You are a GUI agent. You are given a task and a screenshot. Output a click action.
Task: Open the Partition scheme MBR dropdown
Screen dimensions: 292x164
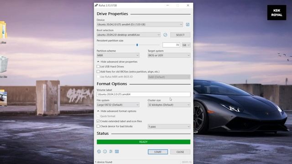point(118,56)
